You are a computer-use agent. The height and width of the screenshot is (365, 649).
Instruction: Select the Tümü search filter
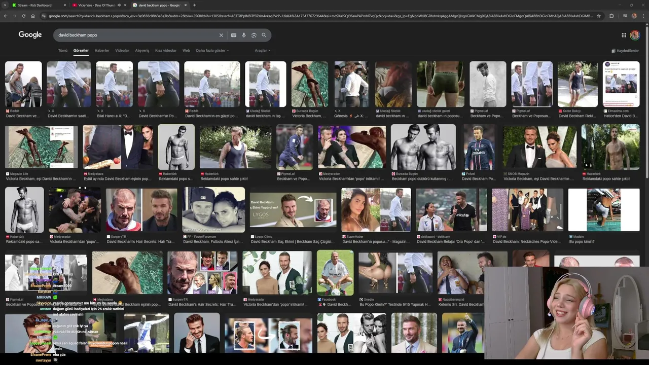click(x=62, y=51)
